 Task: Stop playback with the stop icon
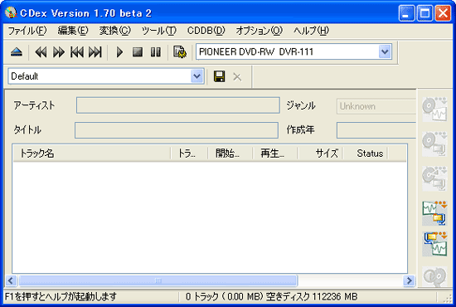[x=138, y=52]
